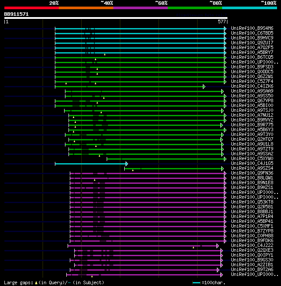Click label UniRef100_A9TZT9
Image resolution: width=281 pixels, height=286 pixels.
coord(252,149)
